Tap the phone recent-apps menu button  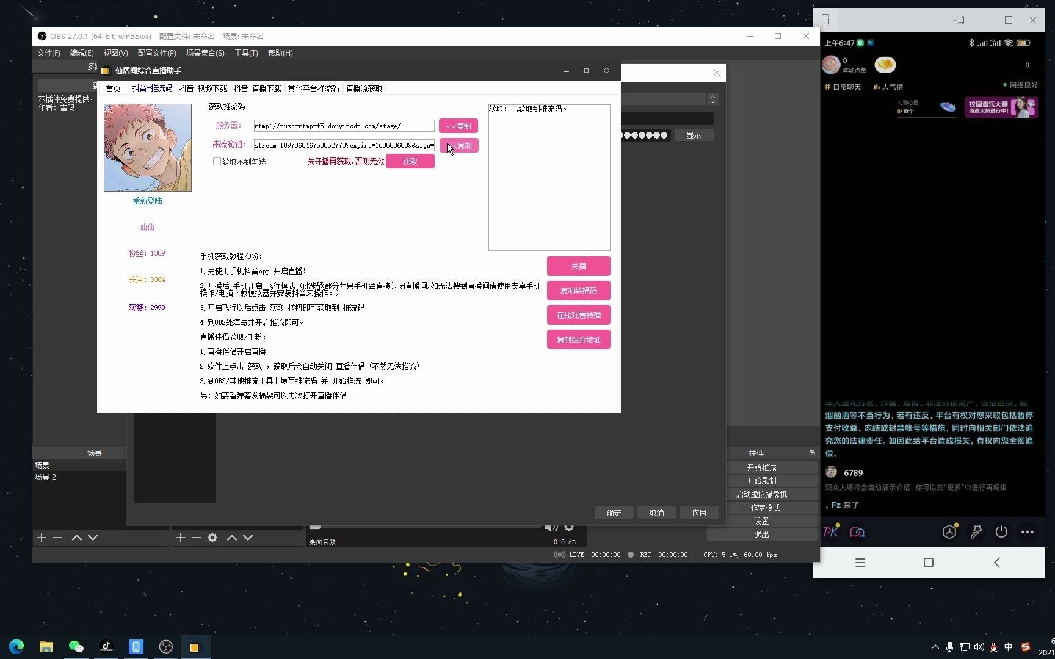tap(860, 563)
